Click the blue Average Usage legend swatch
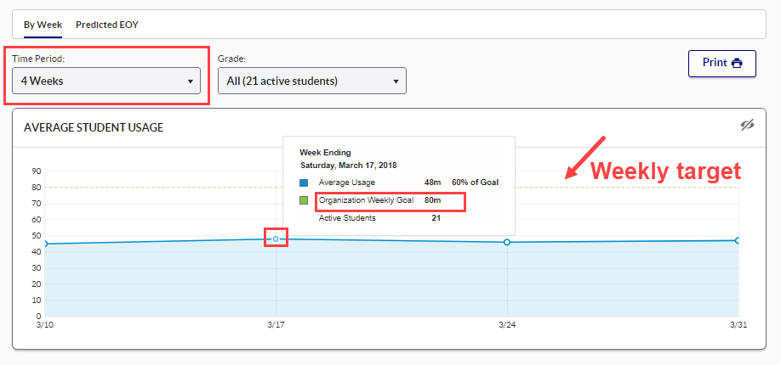Viewport: 781px width, 365px height. 305,182
